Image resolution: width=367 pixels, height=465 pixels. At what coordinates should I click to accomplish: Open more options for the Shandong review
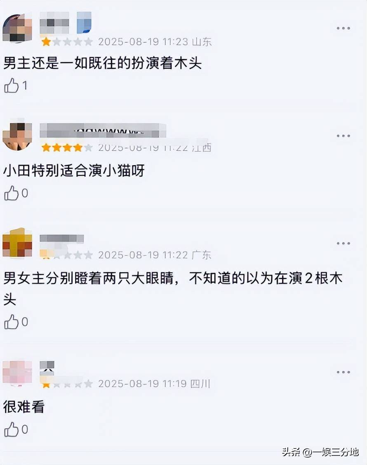(x=343, y=28)
